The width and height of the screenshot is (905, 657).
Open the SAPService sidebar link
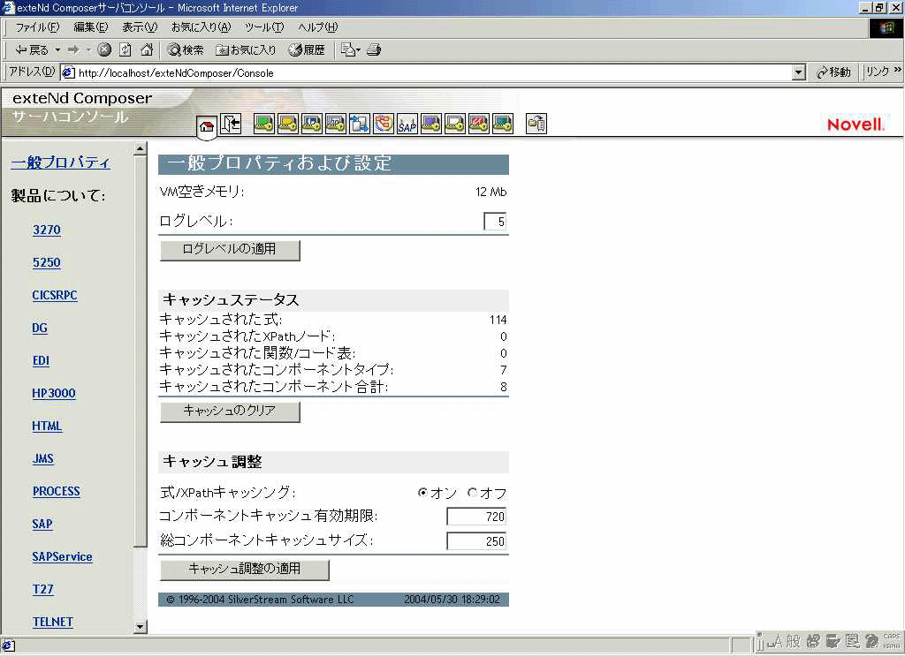(x=63, y=556)
